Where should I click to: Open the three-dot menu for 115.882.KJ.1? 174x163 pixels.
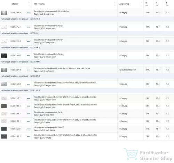[x=28, y=27]
